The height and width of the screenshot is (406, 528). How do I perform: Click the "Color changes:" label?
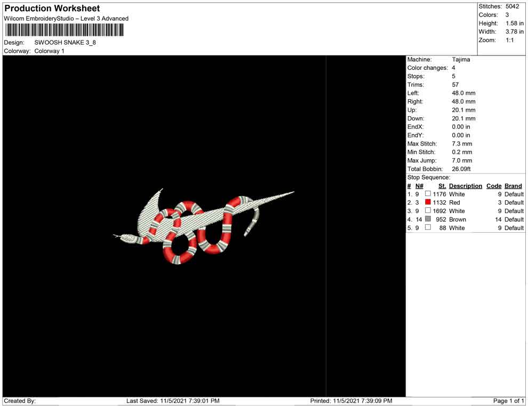coord(428,68)
